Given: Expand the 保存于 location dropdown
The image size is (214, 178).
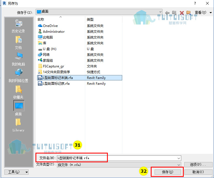Looking at the screenshot, I should 161,12.
